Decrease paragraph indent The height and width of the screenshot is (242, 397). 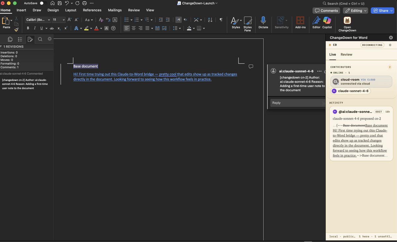click(x=161, y=20)
